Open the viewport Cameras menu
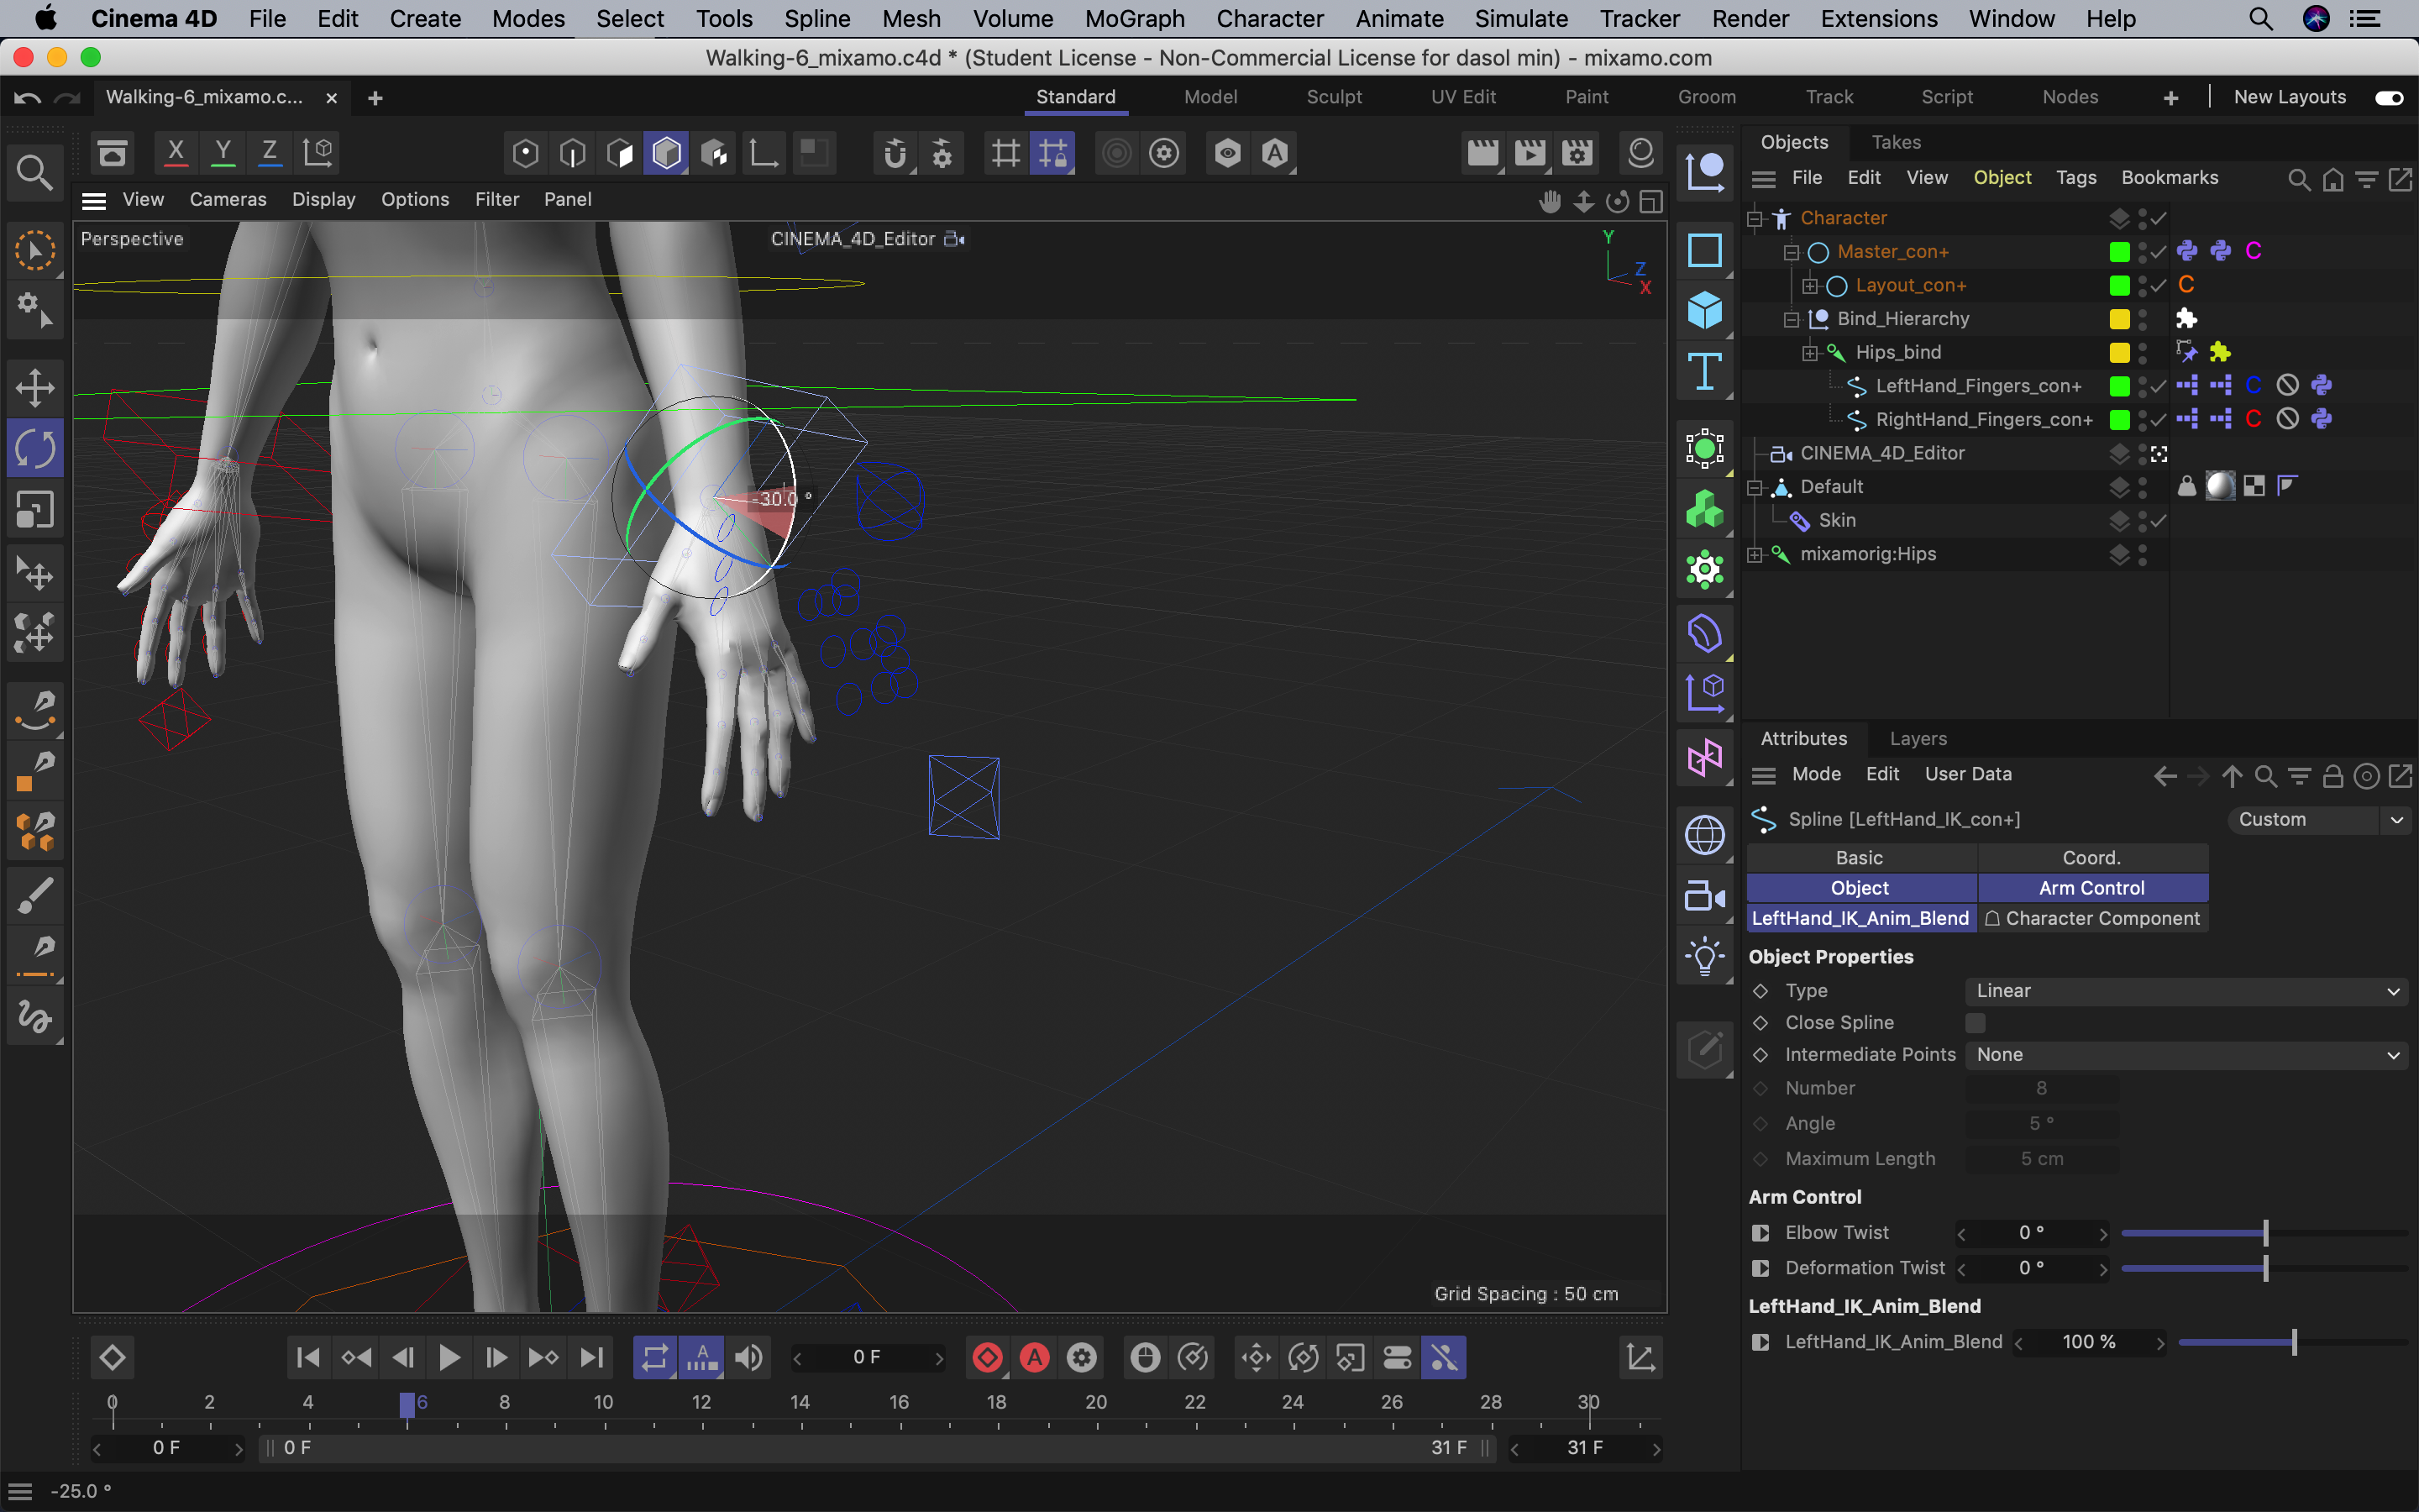Image resolution: width=2419 pixels, height=1512 pixels. (228, 199)
